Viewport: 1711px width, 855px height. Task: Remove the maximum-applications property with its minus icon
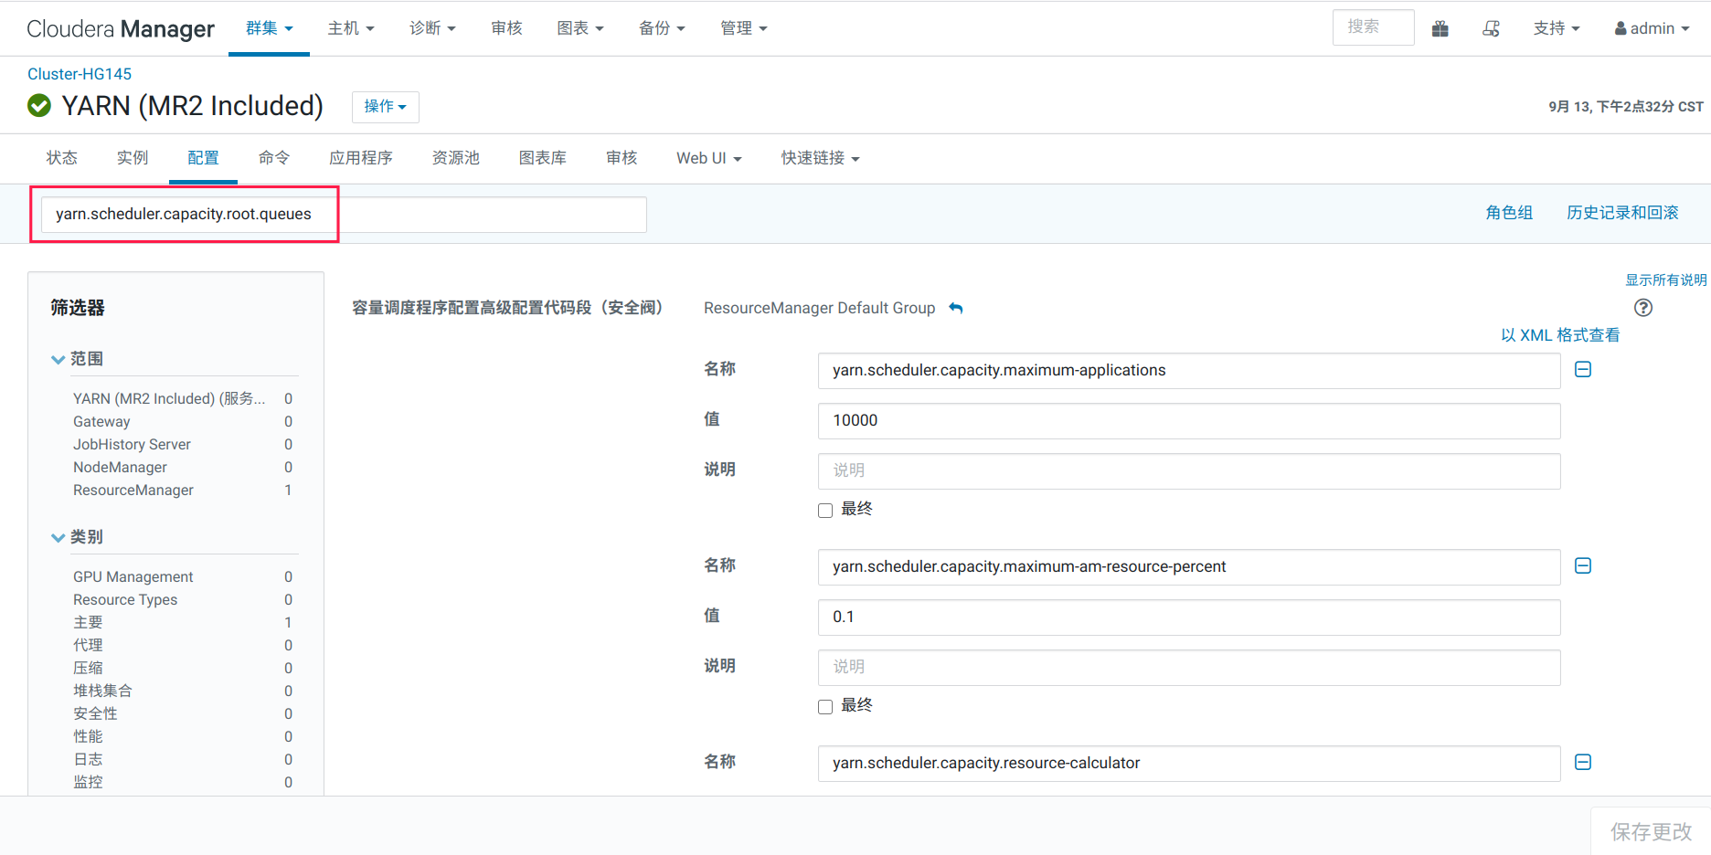(1583, 369)
